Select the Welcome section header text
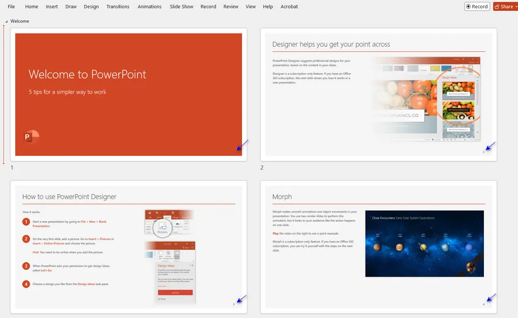 pos(20,21)
